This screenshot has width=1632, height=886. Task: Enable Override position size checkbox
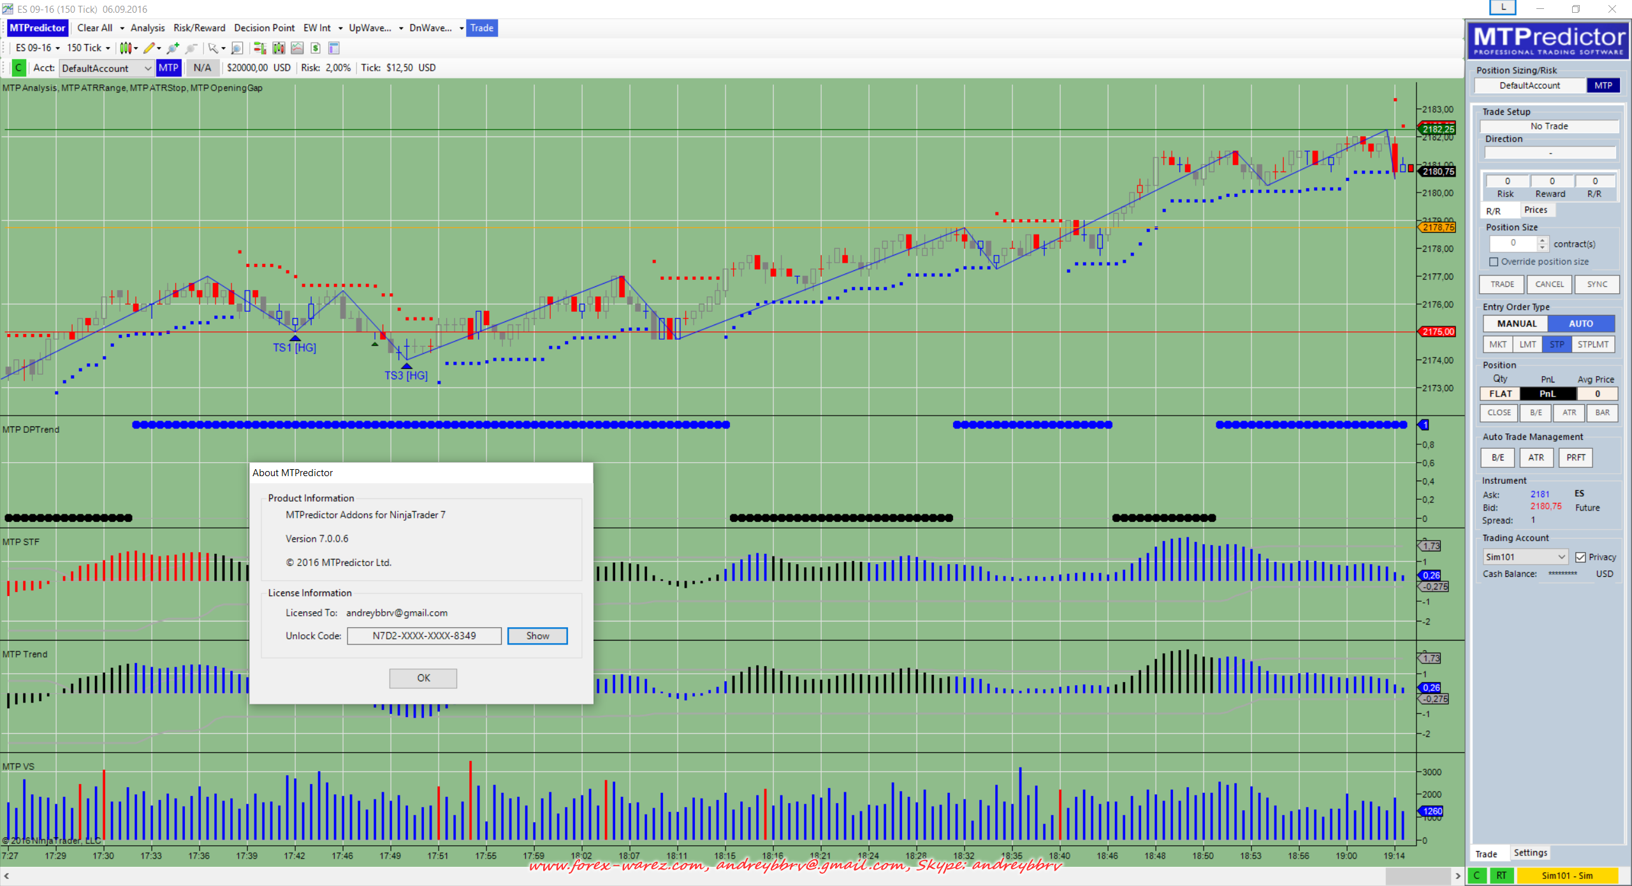click(1494, 262)
